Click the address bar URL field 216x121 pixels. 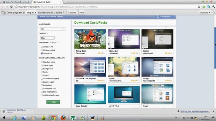click(x=106, y=7)
